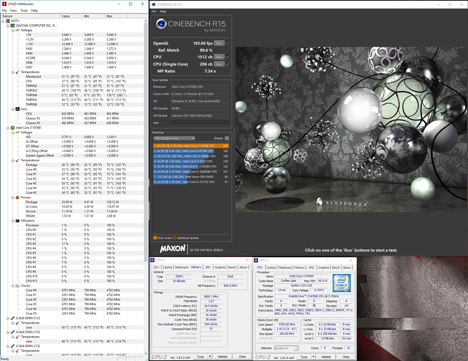Open Tools dropdown arrow in Memory CPU-Z
468x361 pixels.
tap(210, 357)
